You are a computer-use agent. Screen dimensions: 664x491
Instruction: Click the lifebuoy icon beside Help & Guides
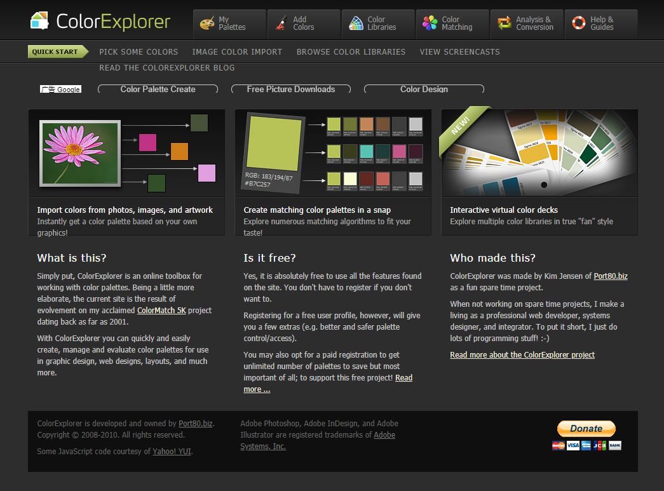click(x=578, y=22)
